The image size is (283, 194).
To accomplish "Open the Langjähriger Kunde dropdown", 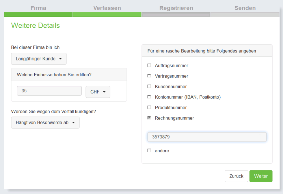I will pyautogui.click(x=39, y=59).
